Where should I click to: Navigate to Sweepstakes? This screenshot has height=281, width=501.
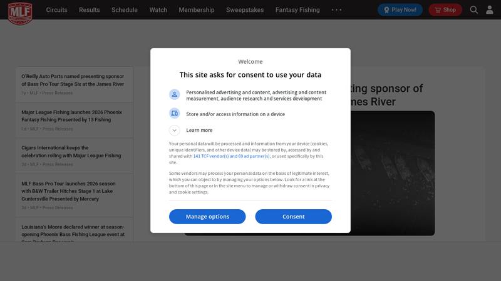point(244,10)
